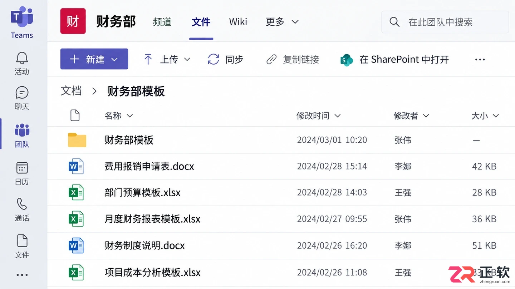Open the 修改者 column filter dropdown

426,116
